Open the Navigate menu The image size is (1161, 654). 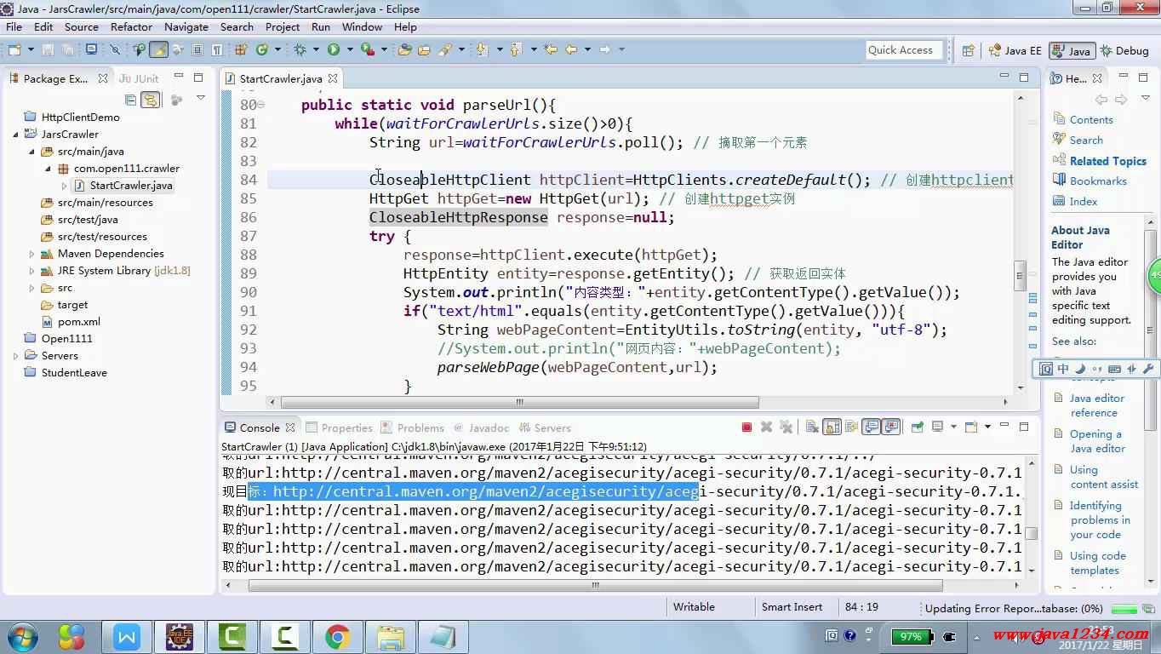(x=186, y=26)
